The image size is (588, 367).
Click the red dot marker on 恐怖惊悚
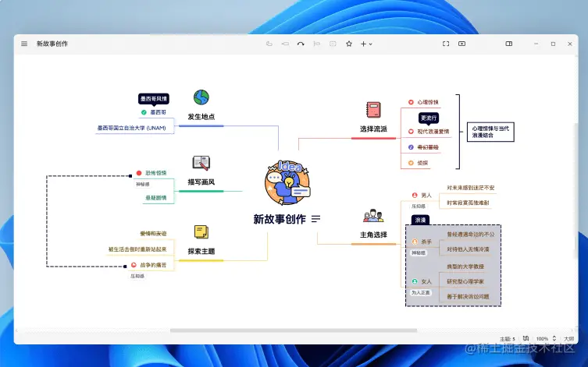tap(139, 173)
